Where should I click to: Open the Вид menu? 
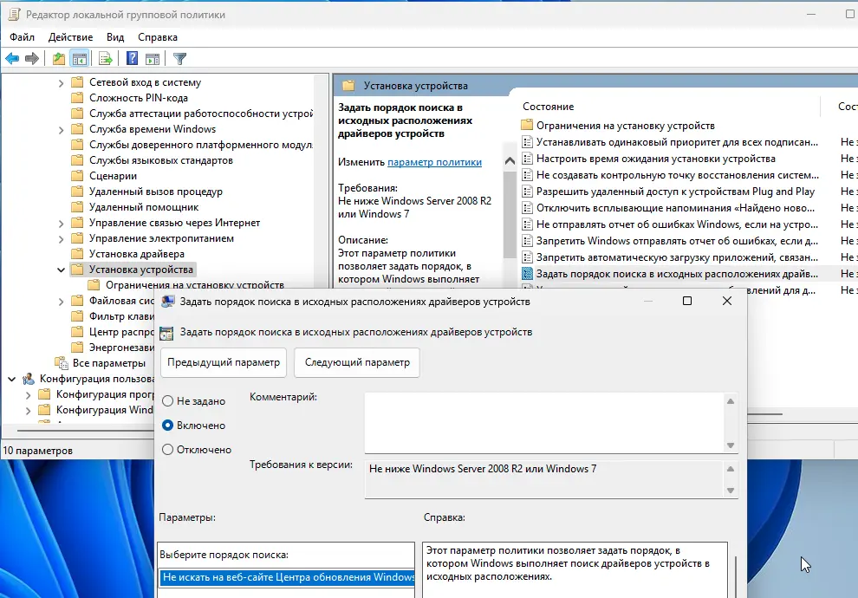coord(115,37)
